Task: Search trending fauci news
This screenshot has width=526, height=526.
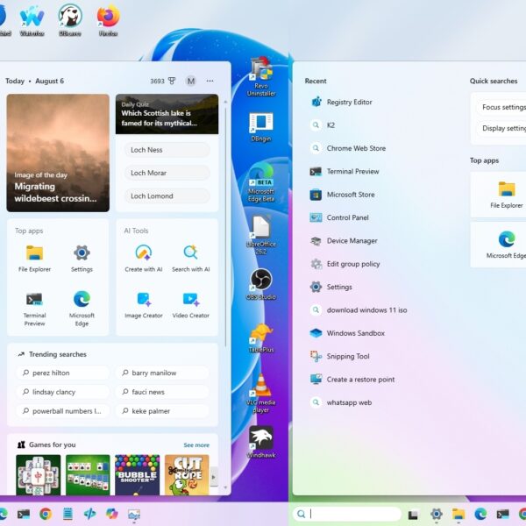Action: point(162,392)
